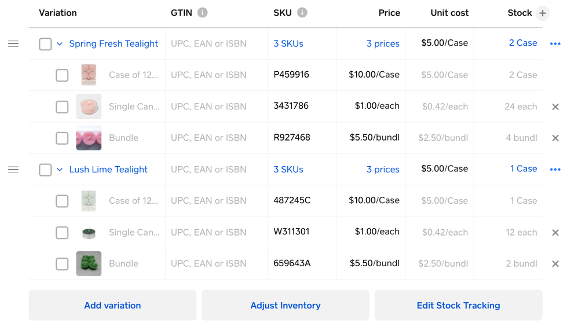
Task: Collapse the Lush Lime Tealight group
Action: click(60, 170)
